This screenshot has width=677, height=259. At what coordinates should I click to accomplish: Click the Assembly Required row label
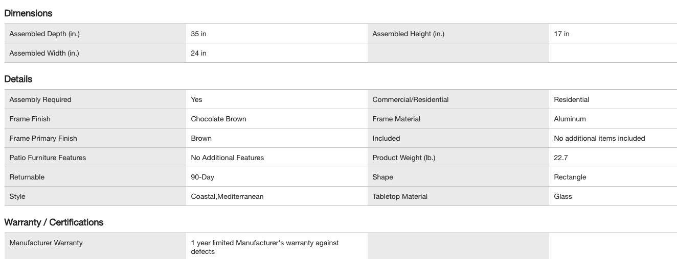pyautogui.click(x=40, y=99)
